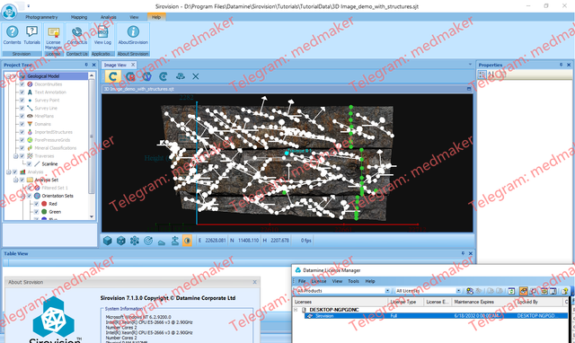
Task: Click the Easting coordinate value field
Action: pos(216,241)
